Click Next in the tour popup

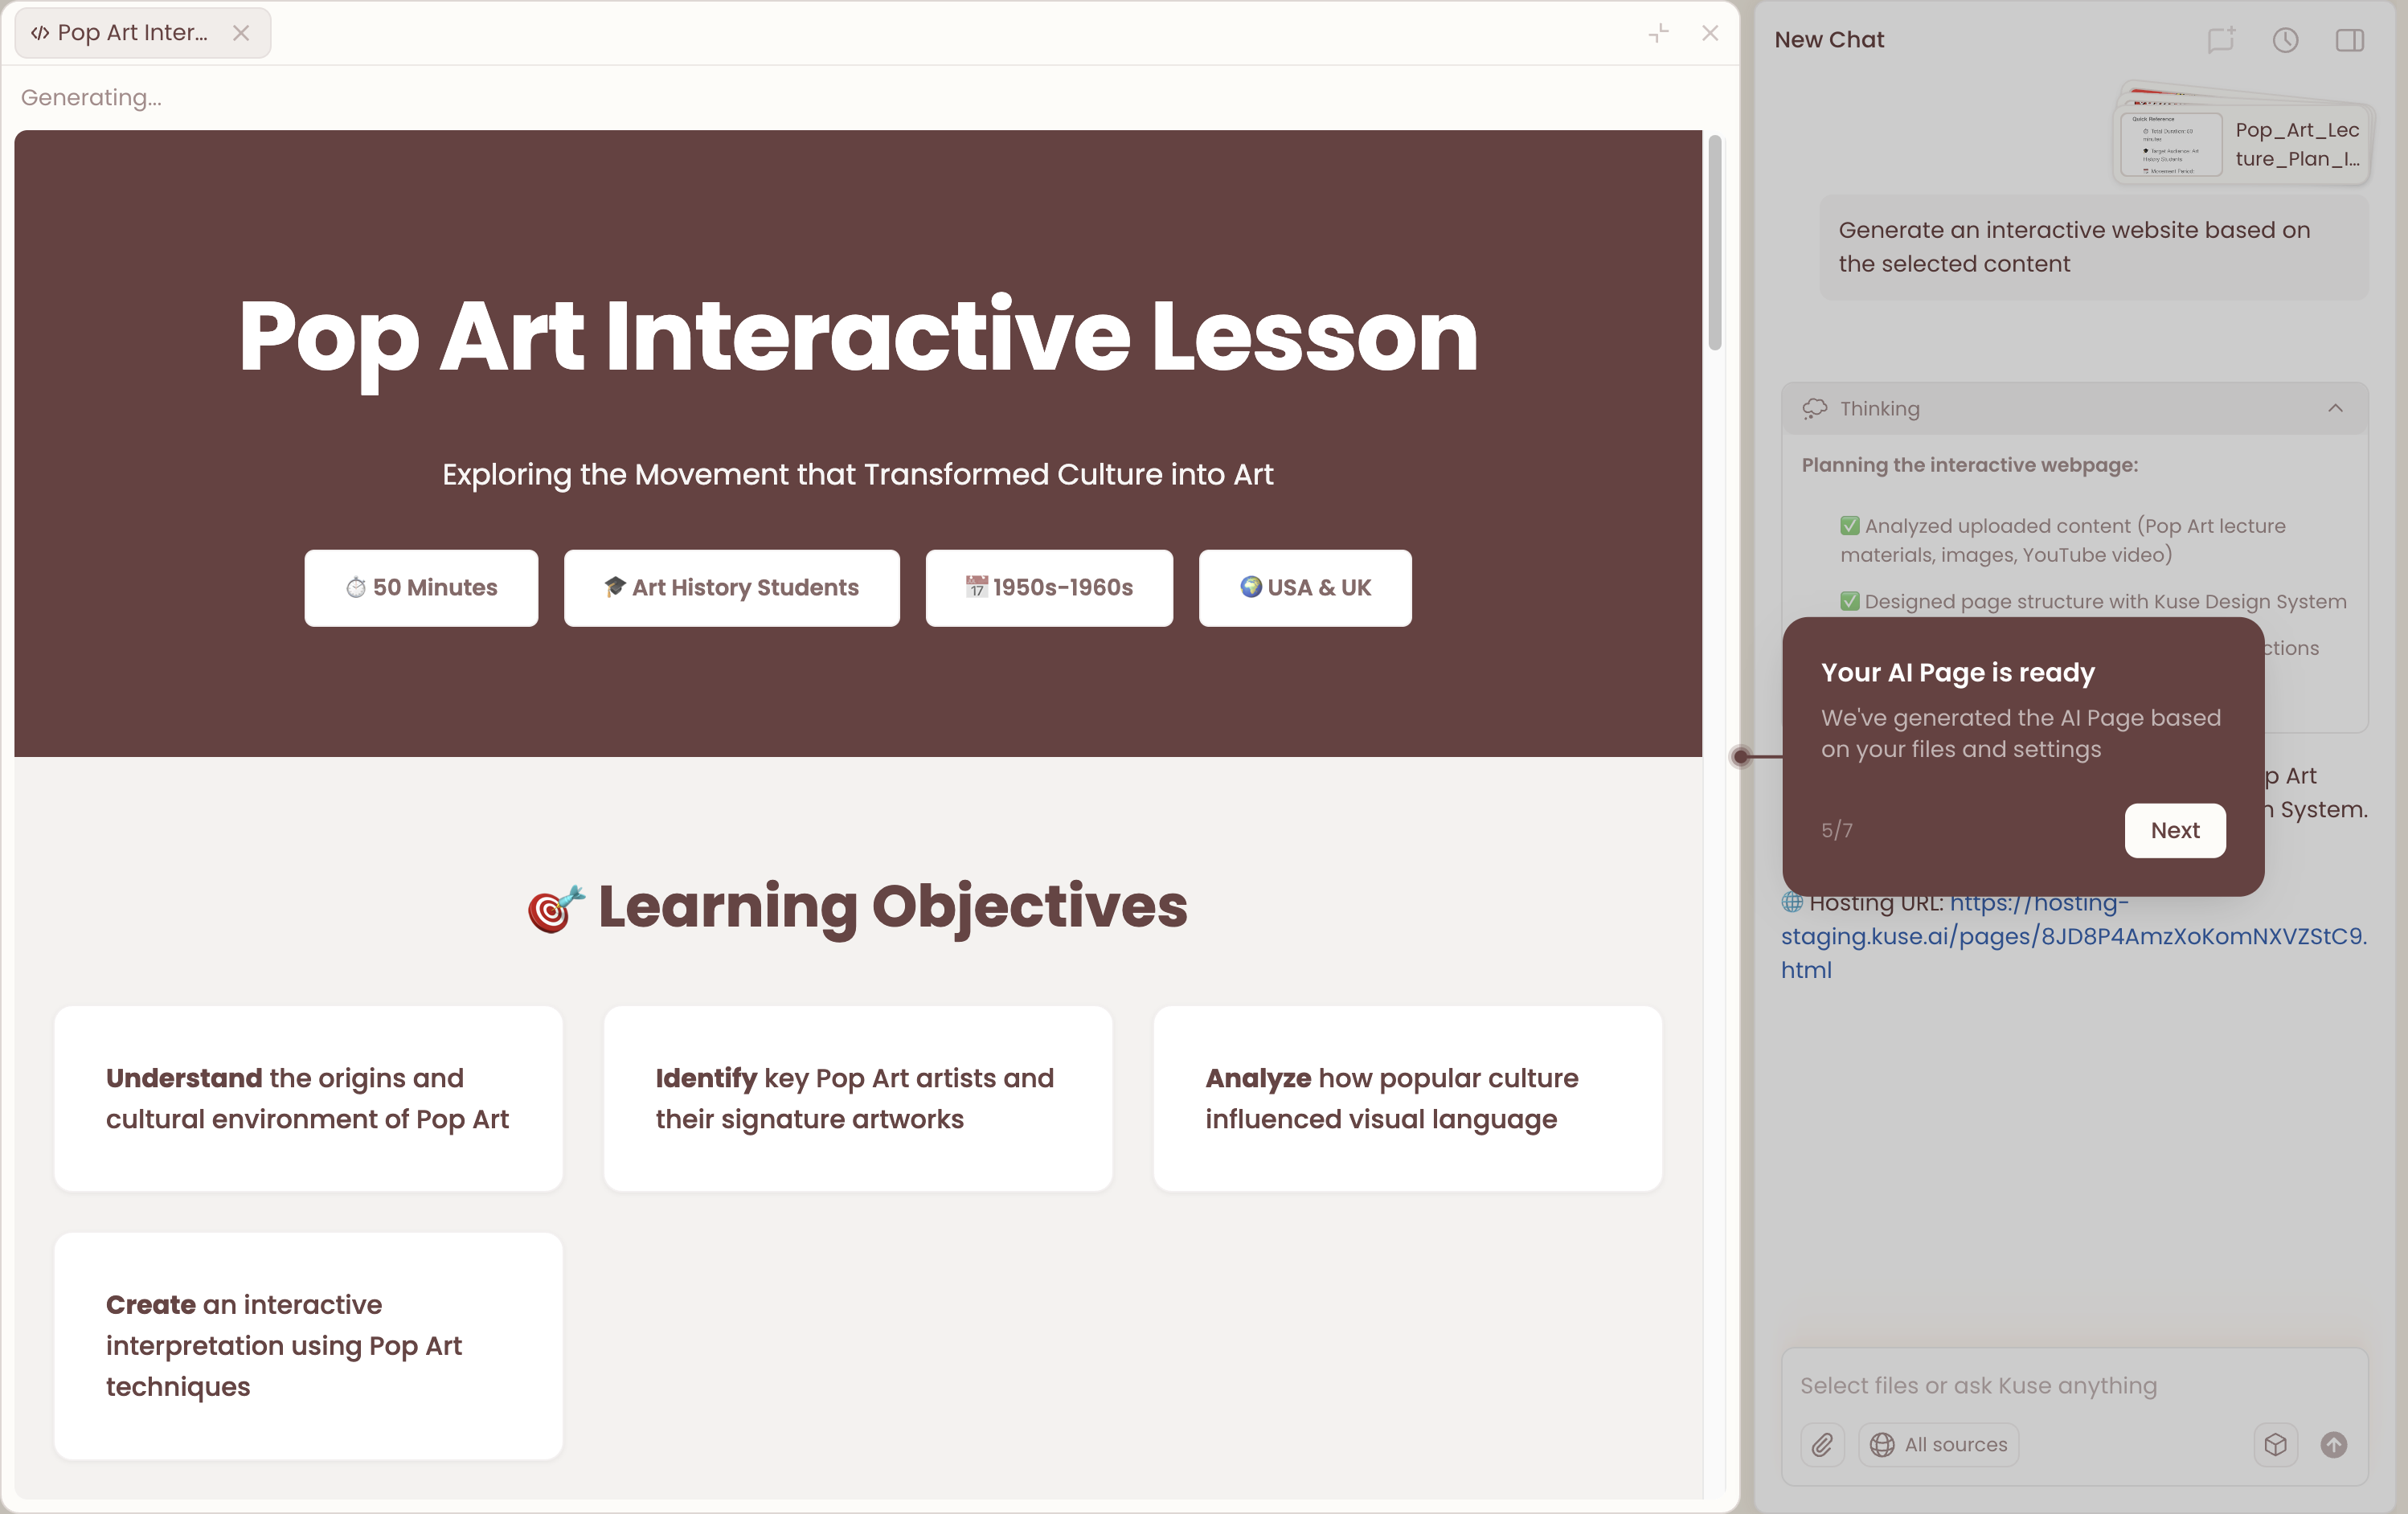[2174, 830]
